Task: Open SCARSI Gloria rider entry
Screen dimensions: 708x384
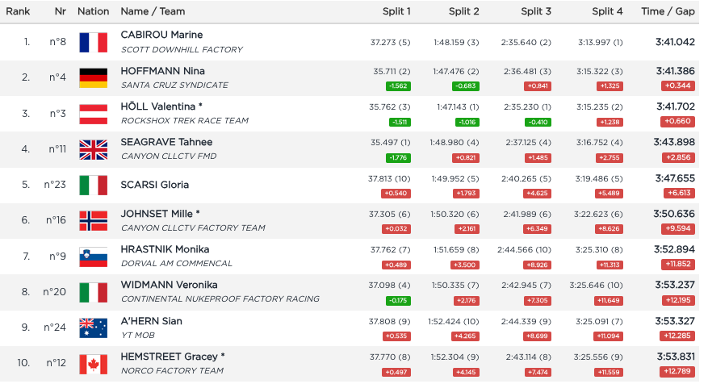Action: [155, 185]
